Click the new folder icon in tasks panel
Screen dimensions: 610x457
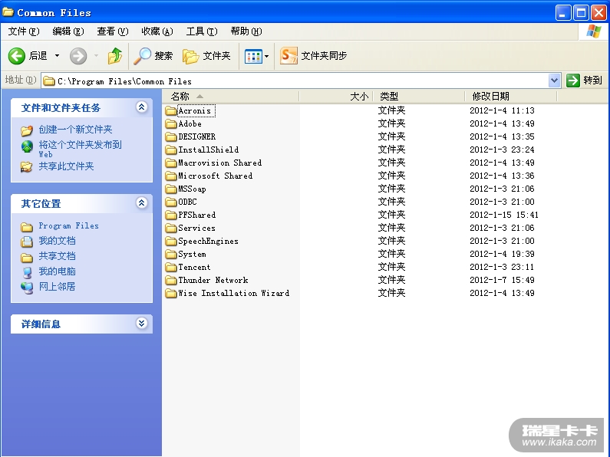point(27,130)
